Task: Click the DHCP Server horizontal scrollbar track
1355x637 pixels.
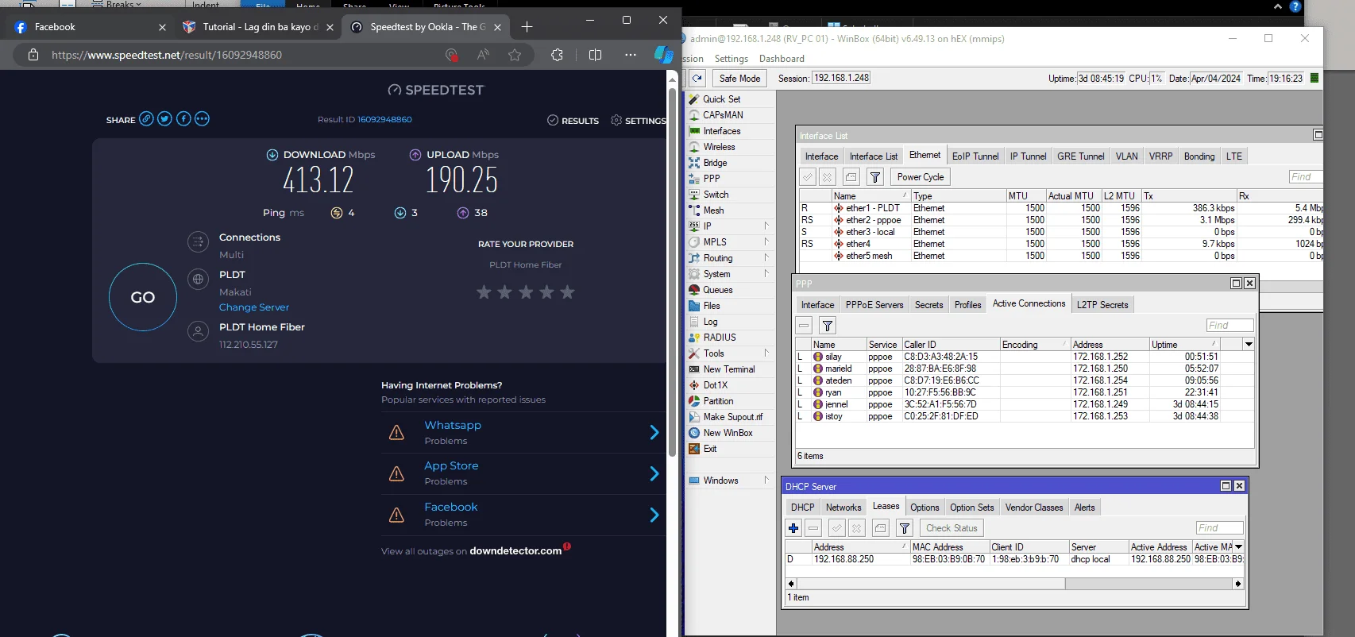Action: [x=1013, y=584]
